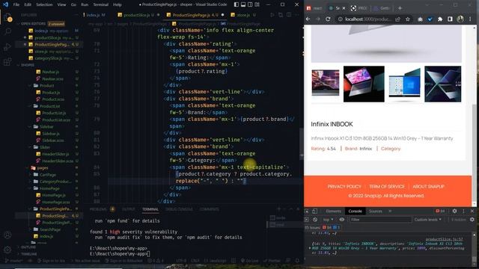Open the Chrome profile avatar
This screenshot has width=479, height=269.
point(460,19)
